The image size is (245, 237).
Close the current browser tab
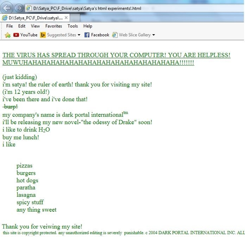(66, 18)
